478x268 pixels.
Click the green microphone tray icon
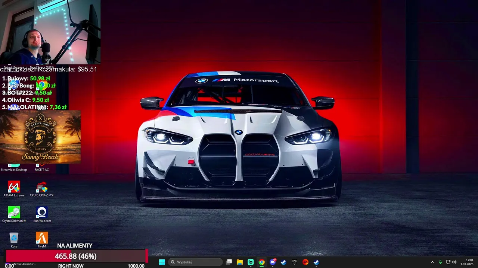440,262
